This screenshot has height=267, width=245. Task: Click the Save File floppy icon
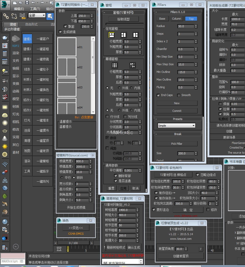[x=27, y=3]
